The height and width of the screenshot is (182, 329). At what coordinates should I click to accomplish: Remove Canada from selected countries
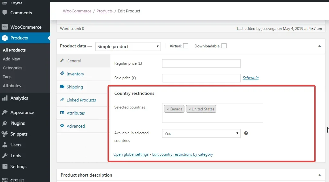click(168, 109)
